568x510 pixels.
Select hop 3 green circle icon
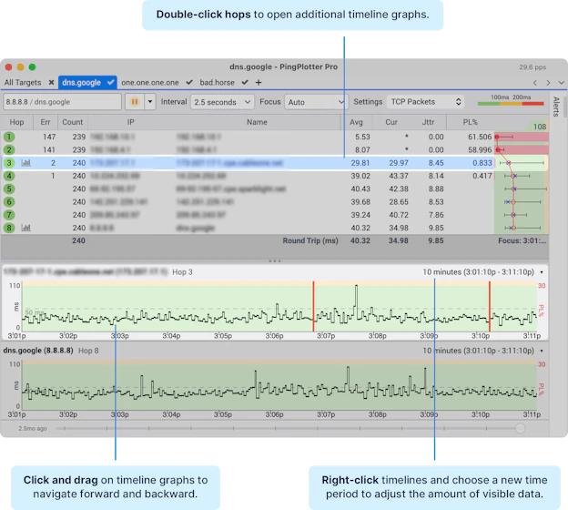9,163
